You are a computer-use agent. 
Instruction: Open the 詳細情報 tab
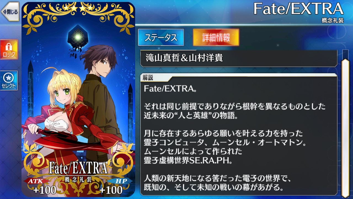pyautogui.click(x=216, y=37)
